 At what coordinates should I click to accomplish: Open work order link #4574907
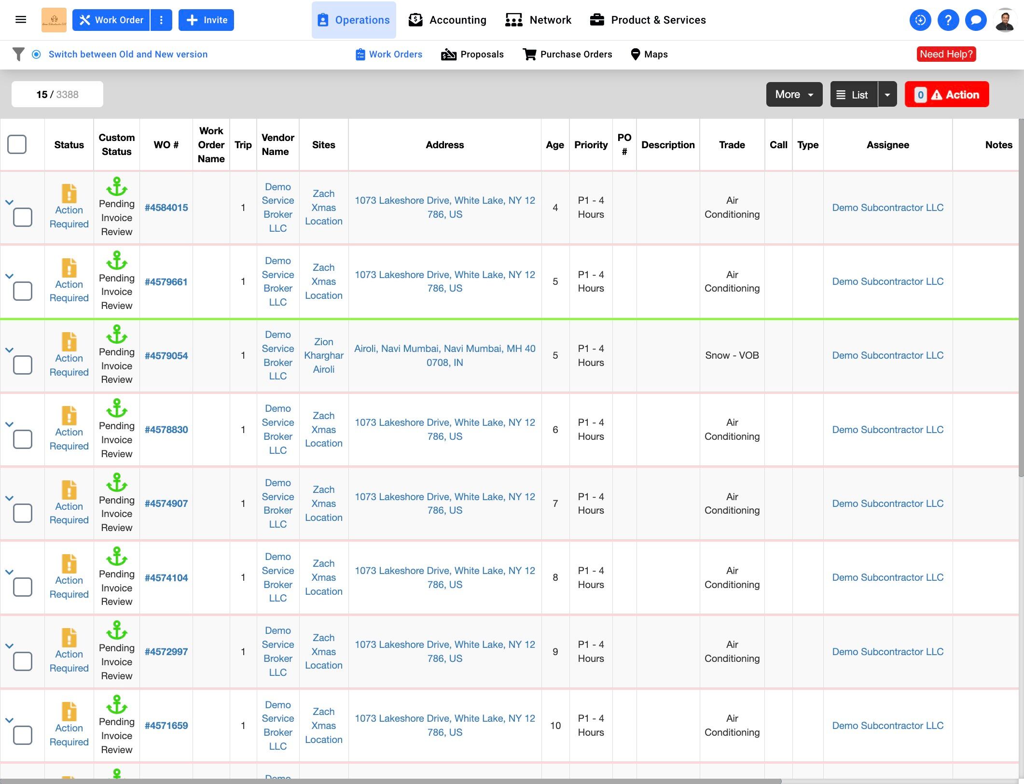tap(166, 504)
